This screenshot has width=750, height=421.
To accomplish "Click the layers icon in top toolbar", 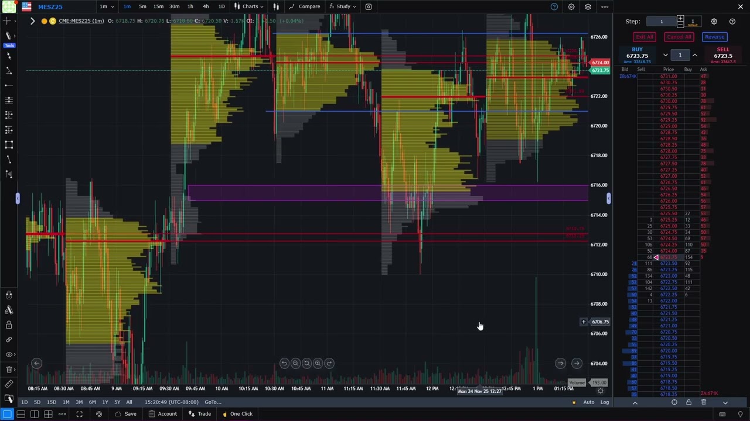I will (588, 6).
